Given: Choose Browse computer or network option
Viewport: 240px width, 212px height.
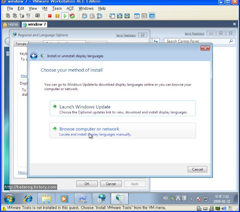Looking at the screenshot, I should point(123,130).
